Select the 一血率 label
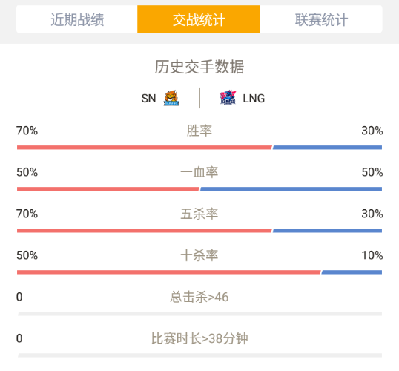Viewport: 399px width, 371px height. [199, 172]
